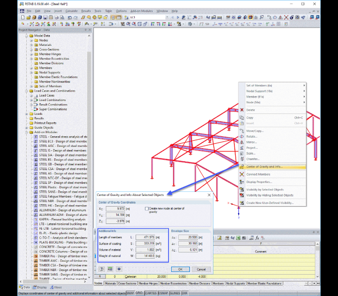
Task: Click the highlighted selection icon in top toolbar
Action: 250,17
